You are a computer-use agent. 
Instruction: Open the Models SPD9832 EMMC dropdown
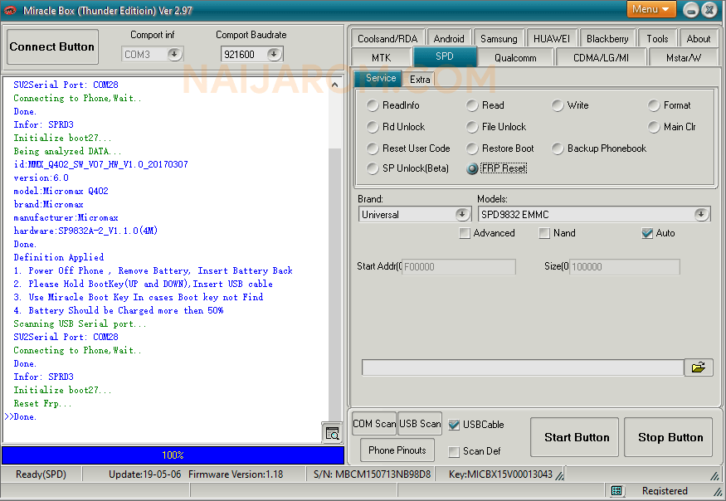(701, 214)
